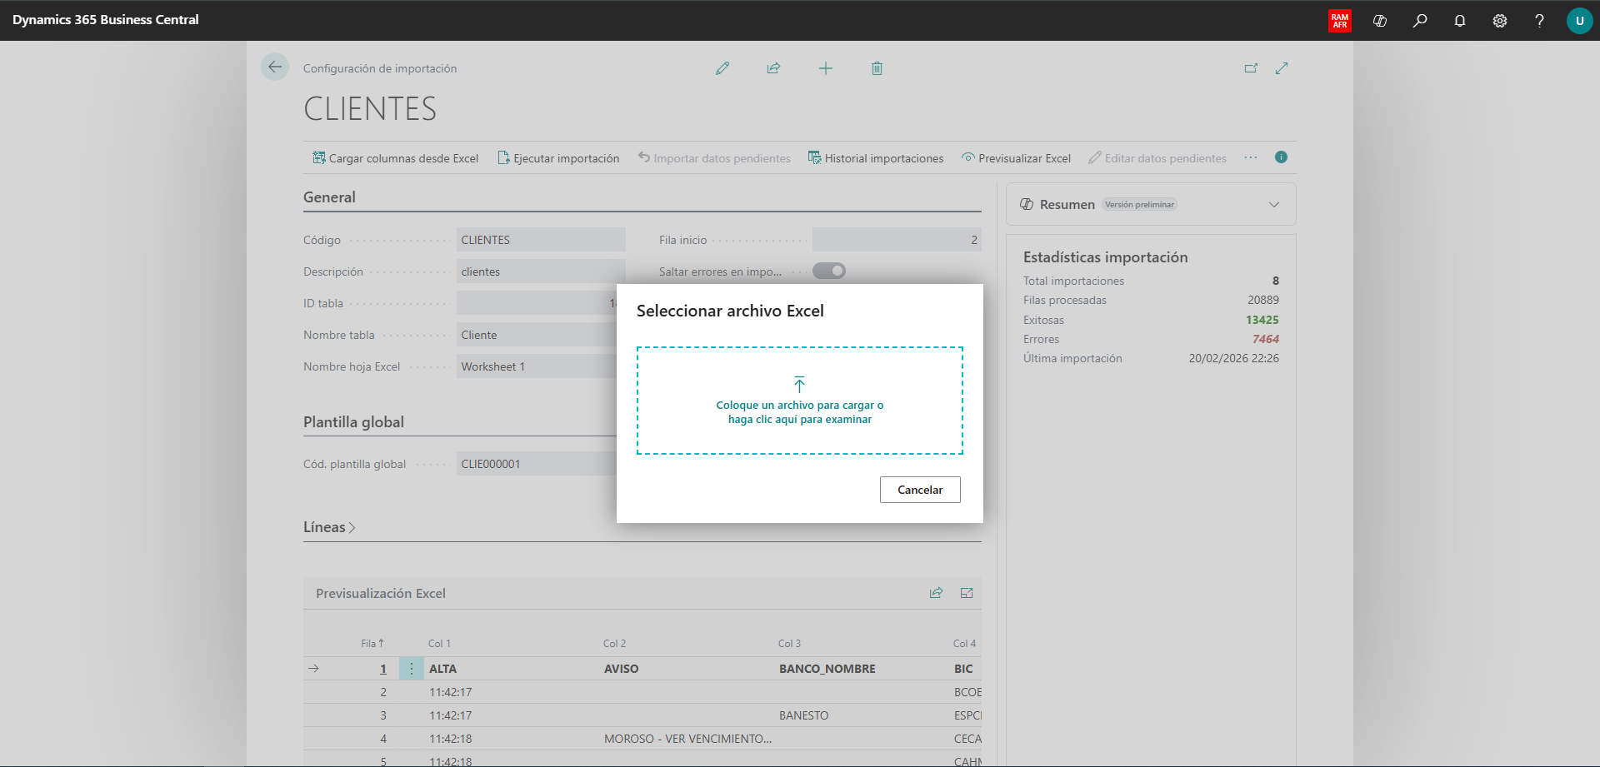Expand the Líneas section
1600x767 pixels.
click(329, 527)
